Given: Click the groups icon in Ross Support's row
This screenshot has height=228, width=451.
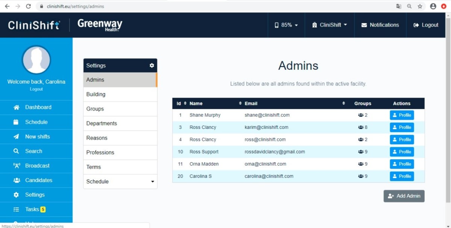Looking at the screenshot, I should 361,152.
